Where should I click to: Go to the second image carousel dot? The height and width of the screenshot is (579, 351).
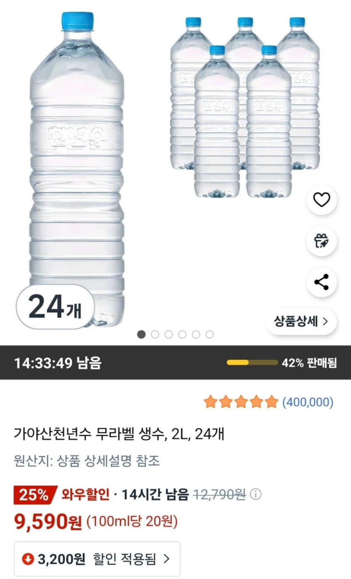155,335
